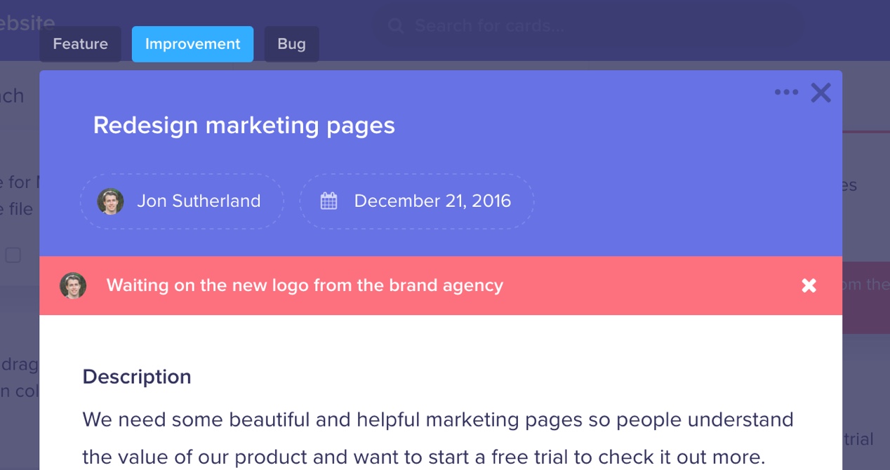
Task: Tick the dimmed checkbox behind the card
Action: tap(13, 255)
